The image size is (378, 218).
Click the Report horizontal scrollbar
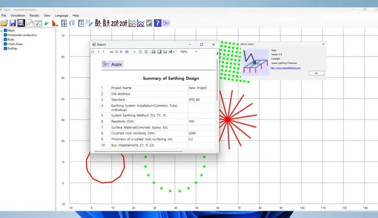139,152
